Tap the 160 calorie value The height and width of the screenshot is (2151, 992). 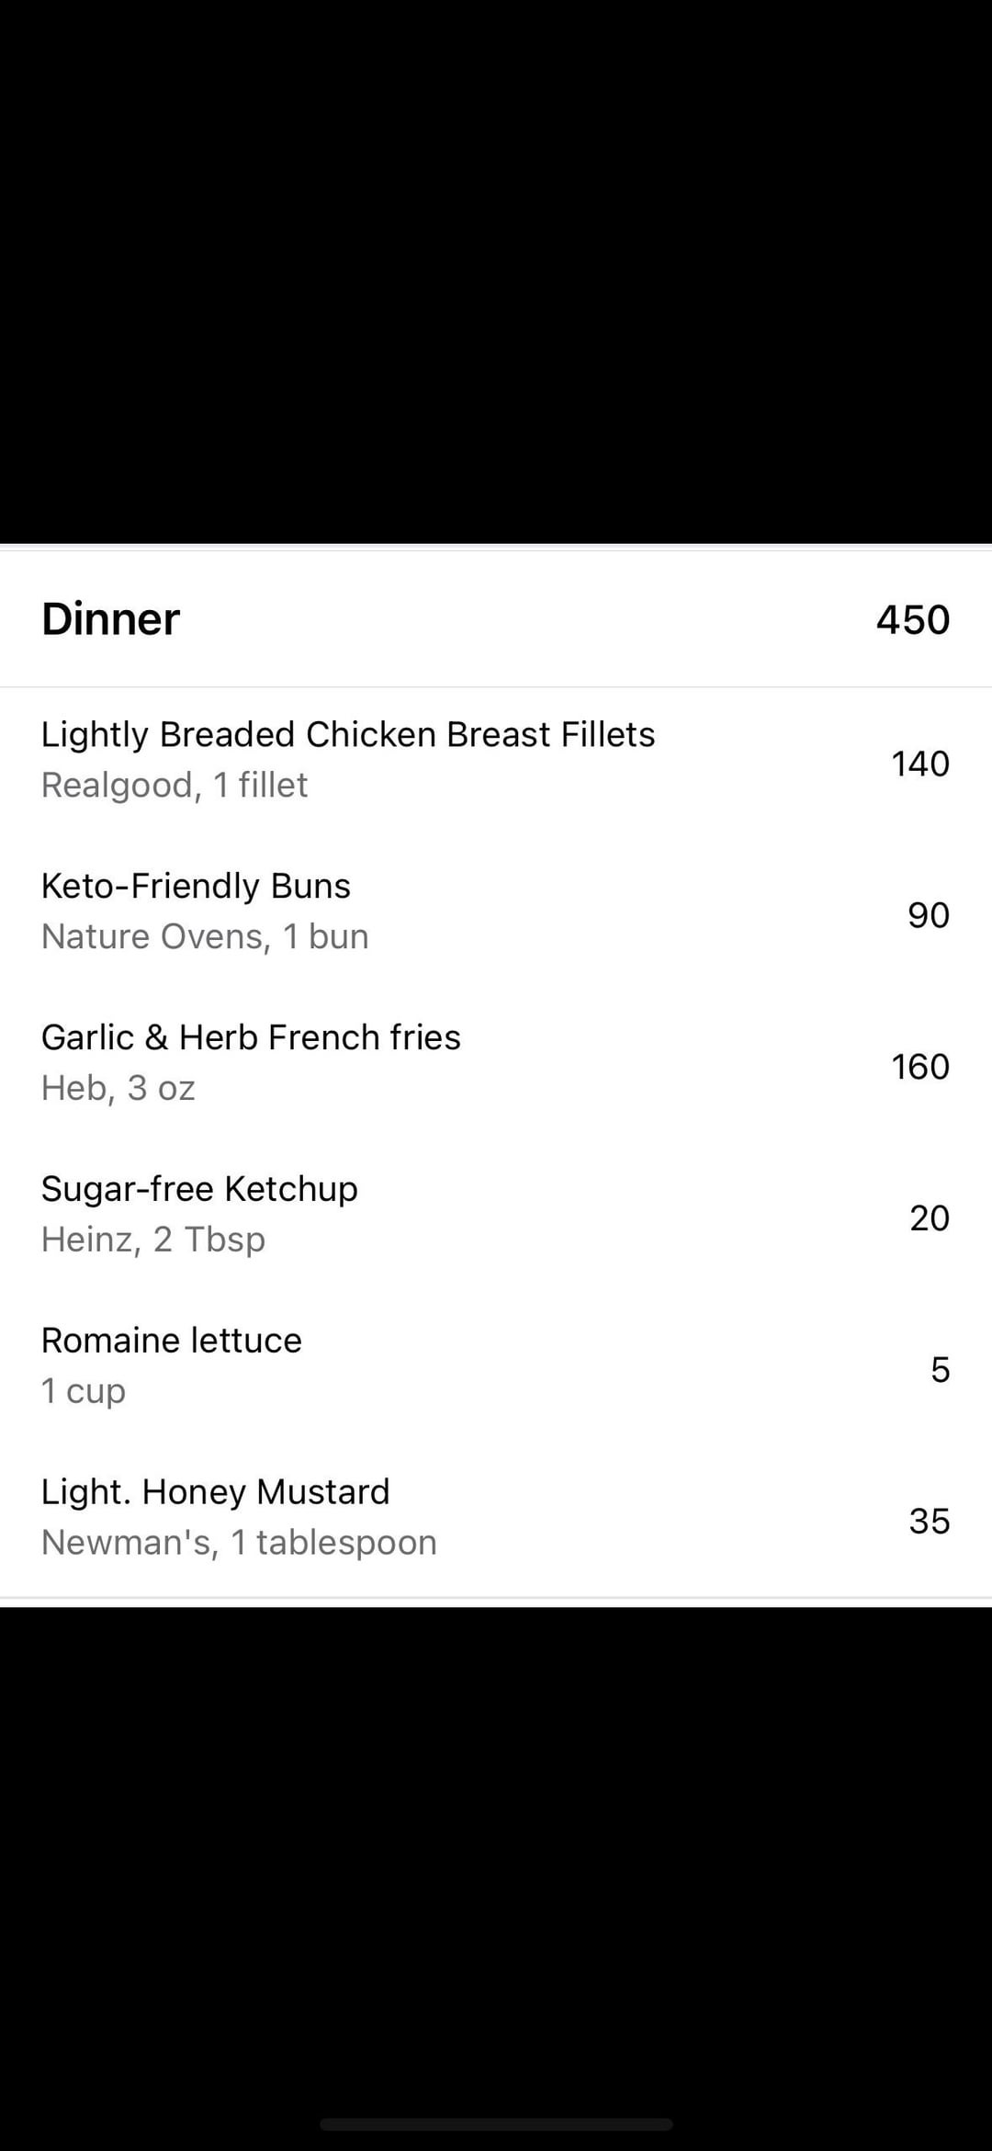tap(919, 1067)
